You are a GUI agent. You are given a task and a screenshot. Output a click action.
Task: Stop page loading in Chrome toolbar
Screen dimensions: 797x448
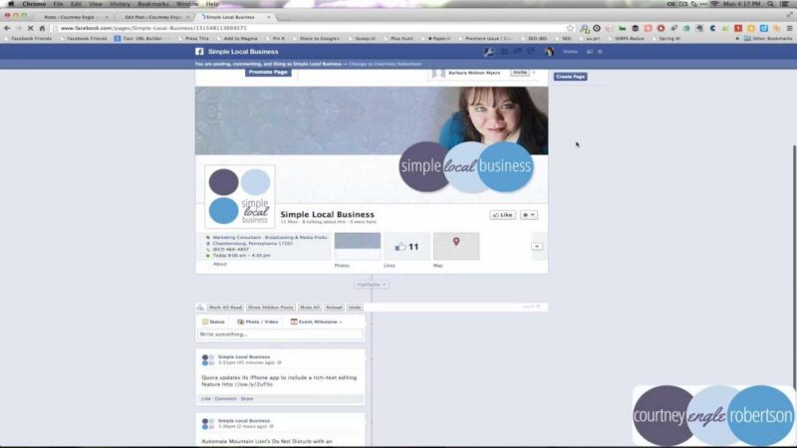point(30,29)
